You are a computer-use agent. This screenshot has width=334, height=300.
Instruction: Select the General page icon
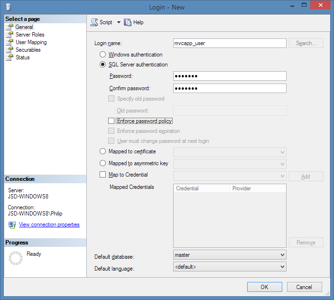pyautogui.click(x=9, y=27)
